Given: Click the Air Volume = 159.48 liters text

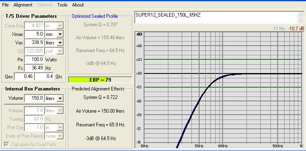Looking at the screenshot, I should point(100,38).
